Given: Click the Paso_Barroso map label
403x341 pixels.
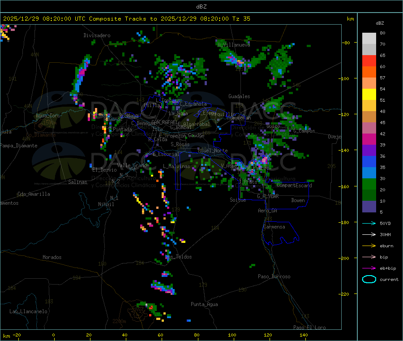Looking at the screenshot, I should point(274,276).
